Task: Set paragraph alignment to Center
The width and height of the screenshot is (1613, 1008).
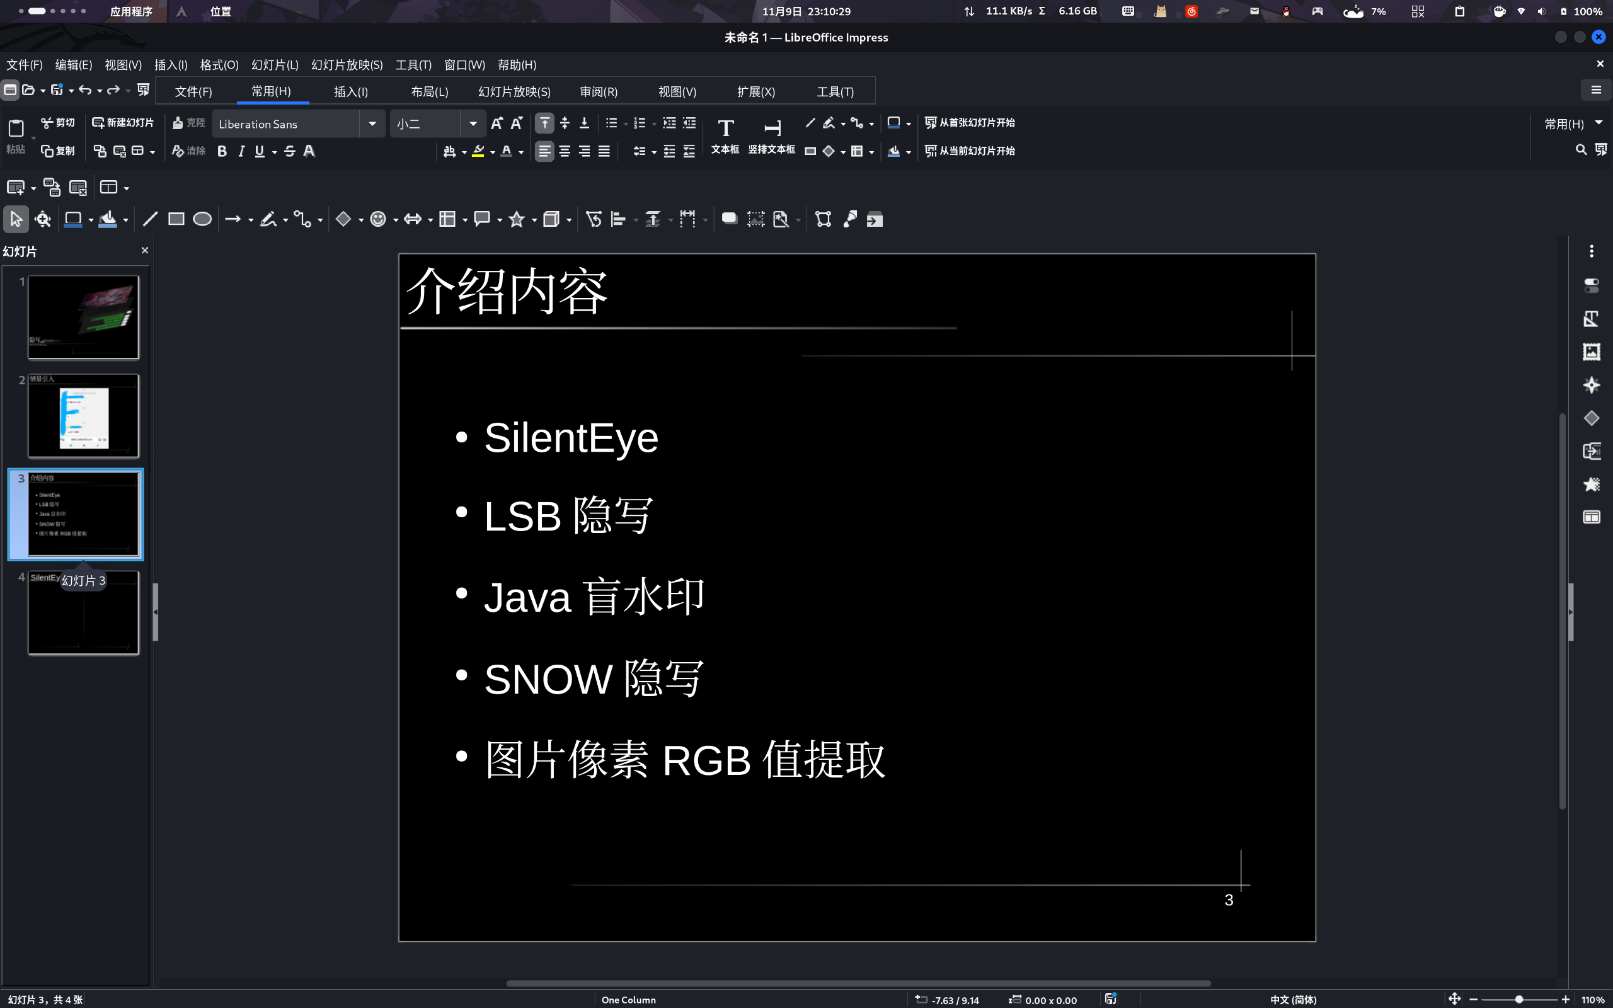Action: (565, 151)
